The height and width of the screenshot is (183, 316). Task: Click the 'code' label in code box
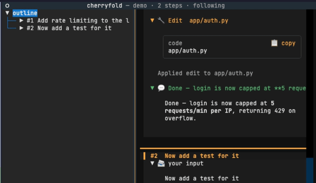coord(175,43)
